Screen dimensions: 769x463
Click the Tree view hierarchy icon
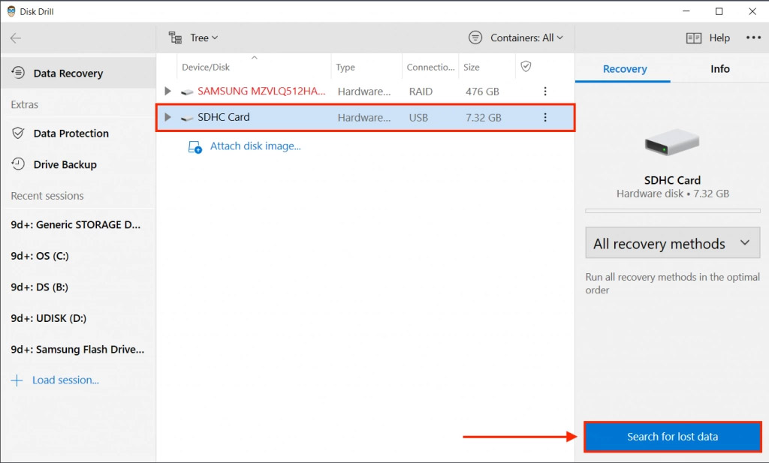175,38
